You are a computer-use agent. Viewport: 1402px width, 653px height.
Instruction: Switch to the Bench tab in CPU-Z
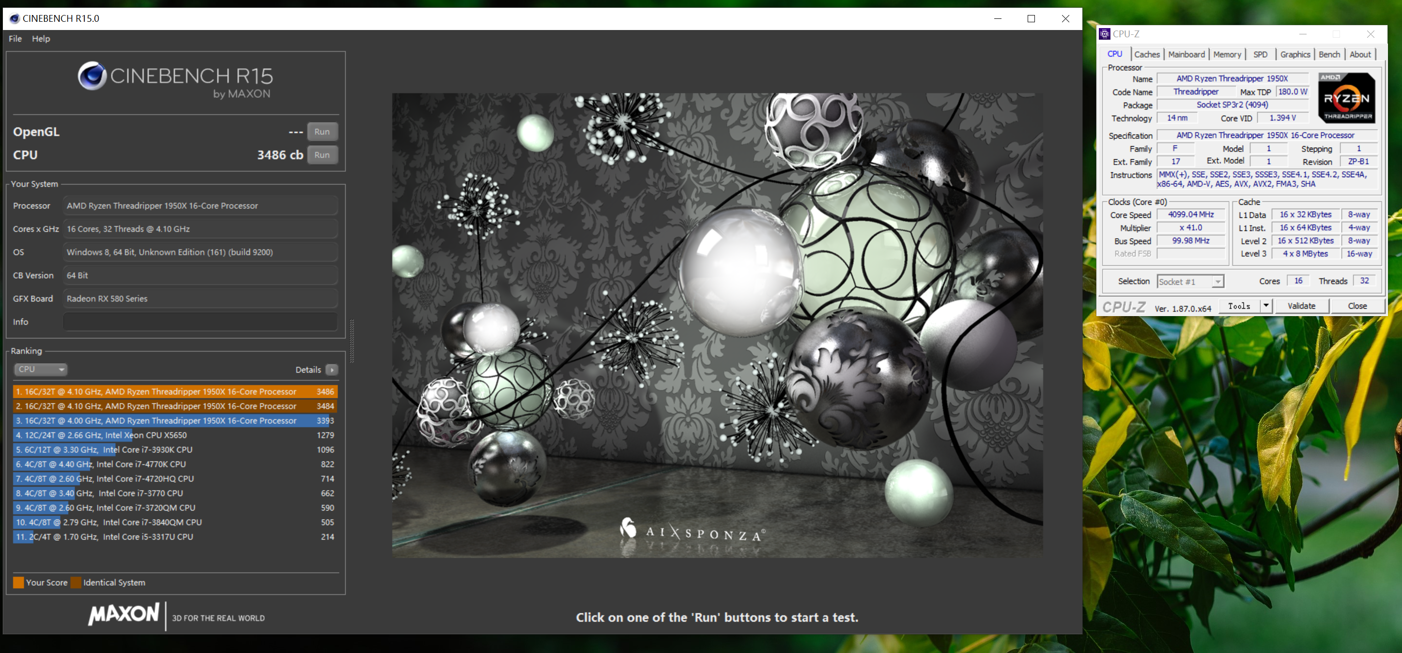(x=1330, y=54)
